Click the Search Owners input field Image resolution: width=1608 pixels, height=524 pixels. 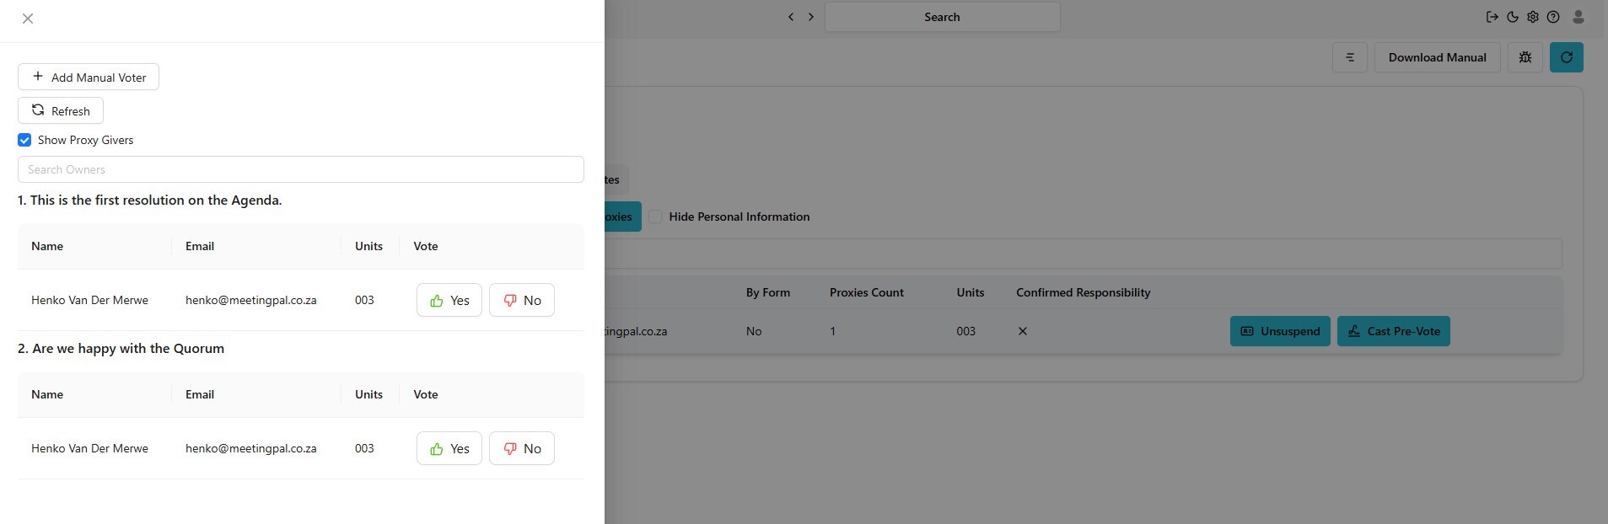click(x=300, y=169)
